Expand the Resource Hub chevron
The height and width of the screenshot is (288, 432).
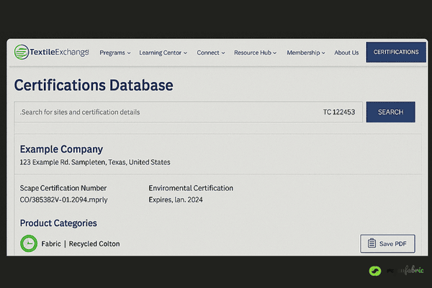274,53
